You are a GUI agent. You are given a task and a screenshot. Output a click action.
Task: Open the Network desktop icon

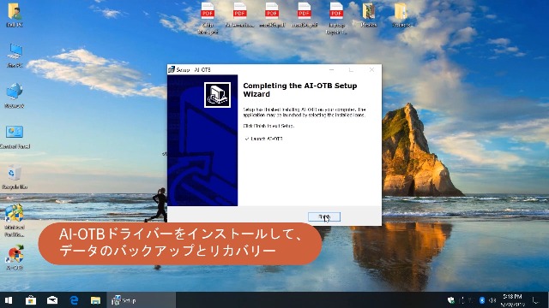point(15,96)
